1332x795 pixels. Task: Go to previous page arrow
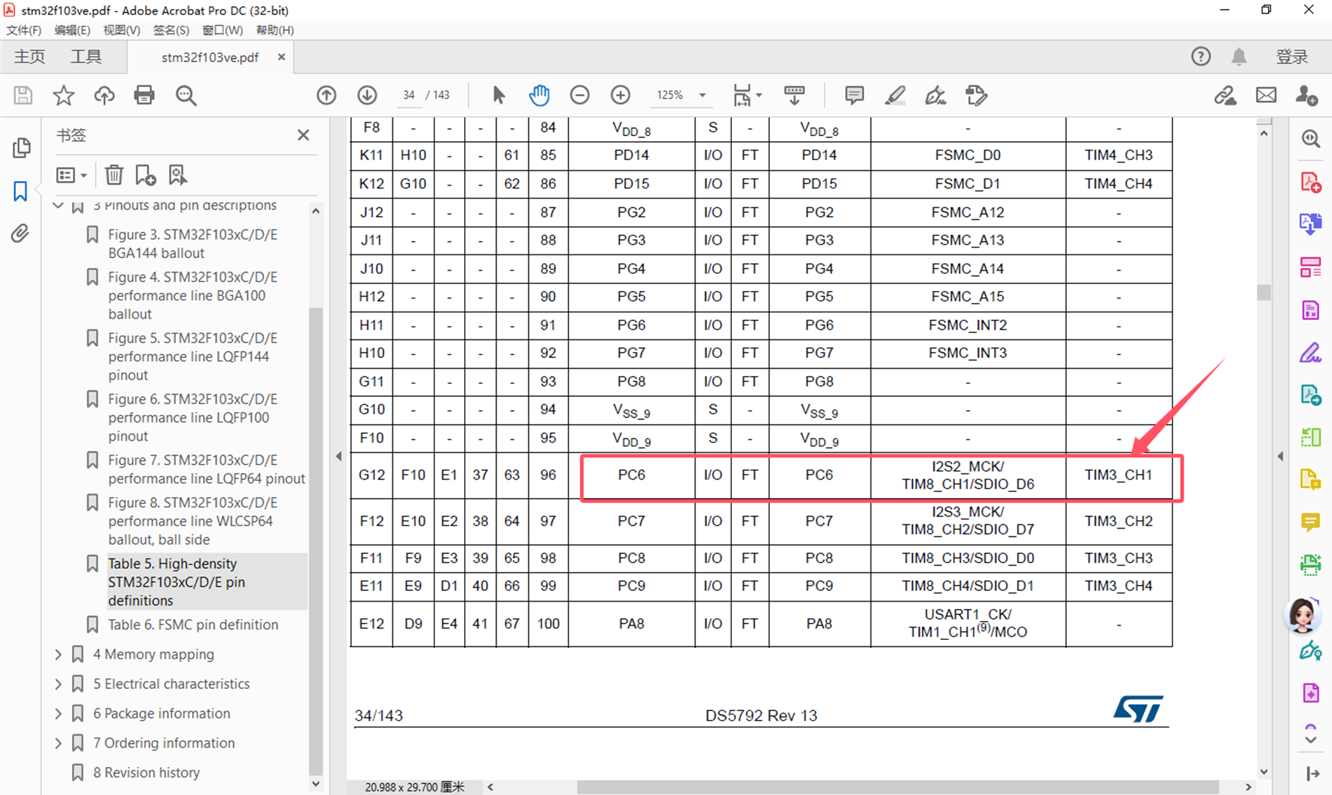[x=326, y=95]
